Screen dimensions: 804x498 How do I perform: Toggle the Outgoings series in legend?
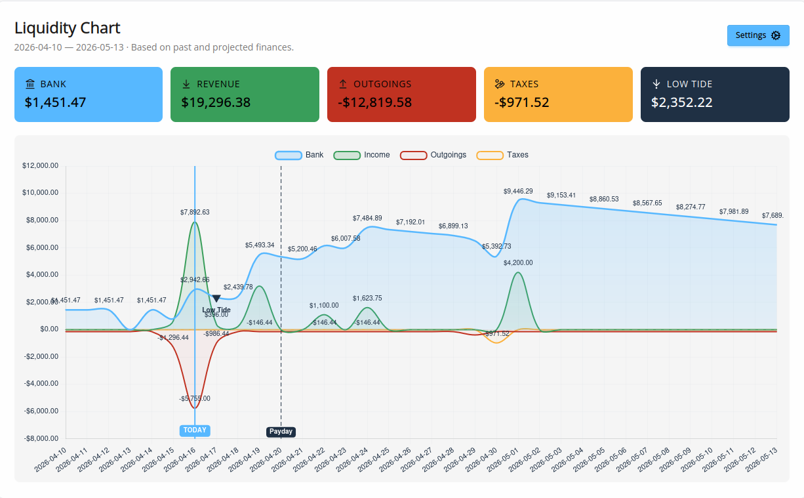(433, 156)
